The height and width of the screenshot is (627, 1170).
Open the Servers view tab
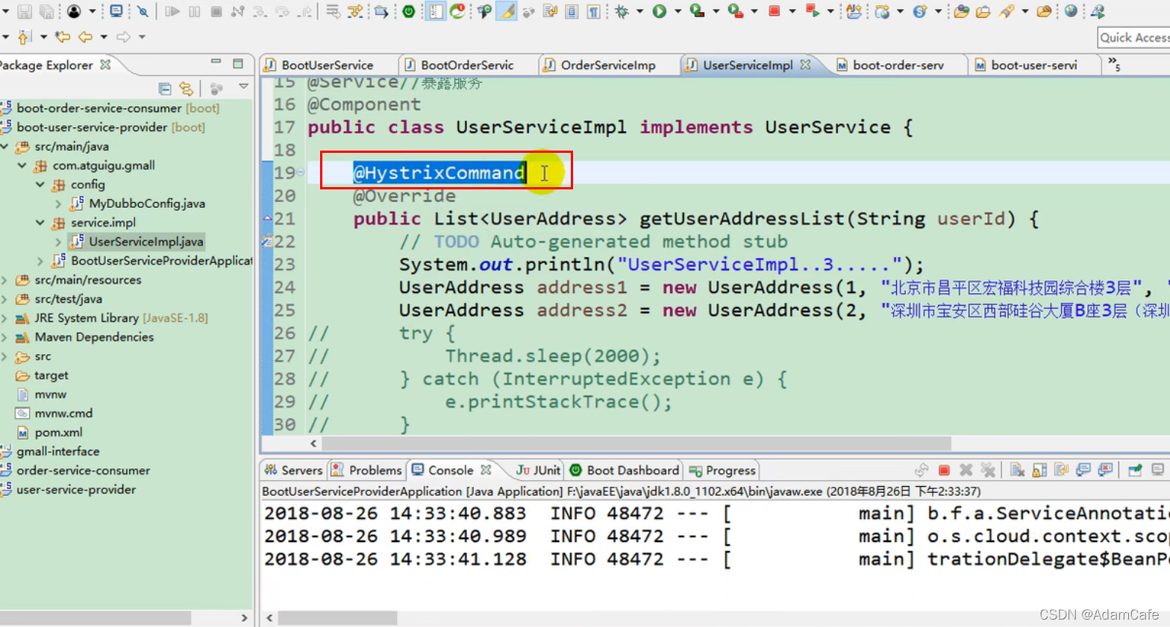pos(293,470)
